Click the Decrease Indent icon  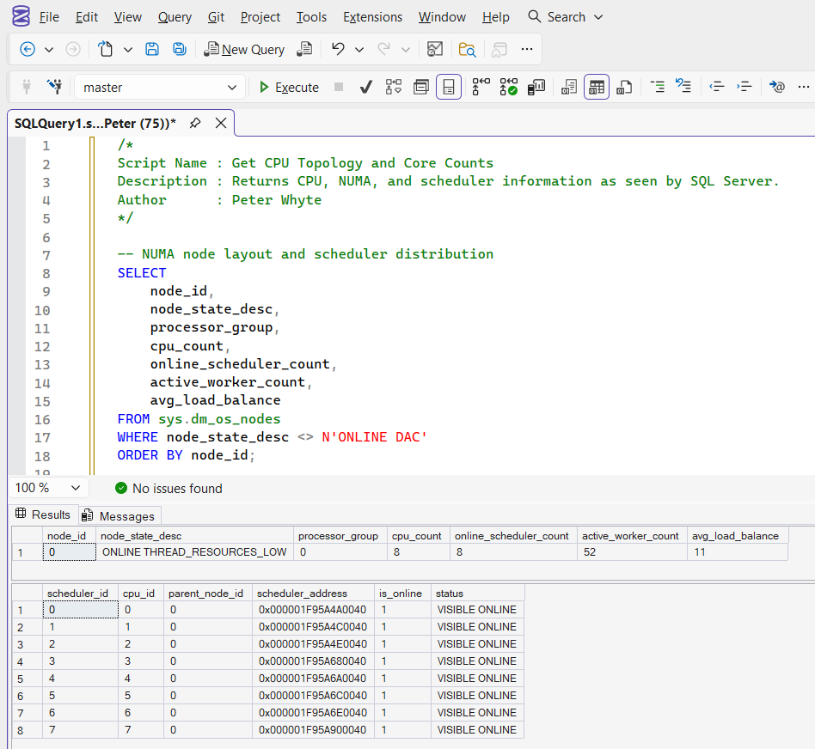coord(717,87)
